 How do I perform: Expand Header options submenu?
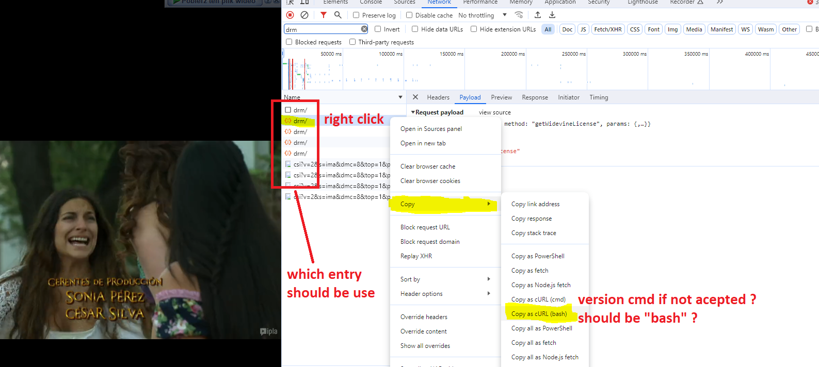pos(445,294)
